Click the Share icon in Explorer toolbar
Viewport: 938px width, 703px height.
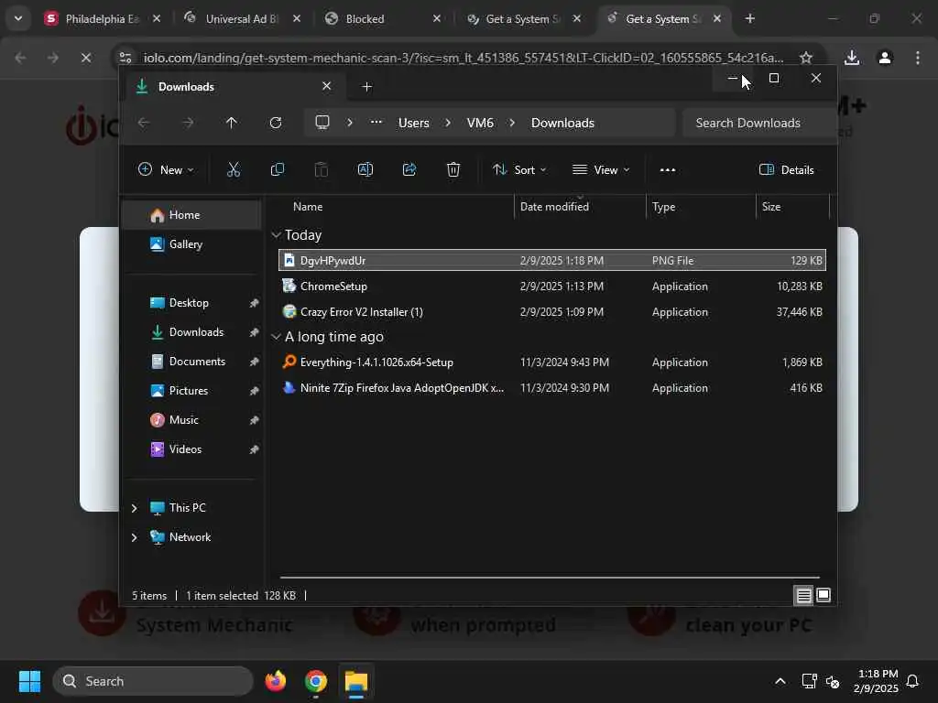(x=409, y=169)
